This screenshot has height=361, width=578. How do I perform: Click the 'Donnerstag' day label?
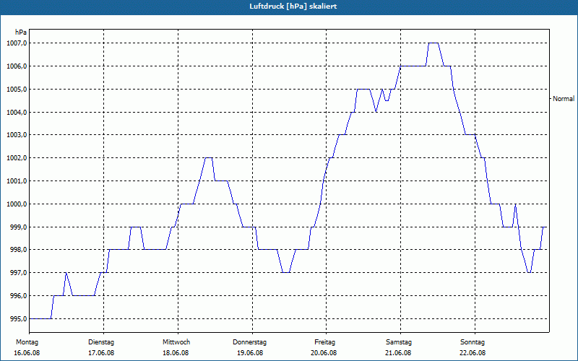tap(249, 342)
